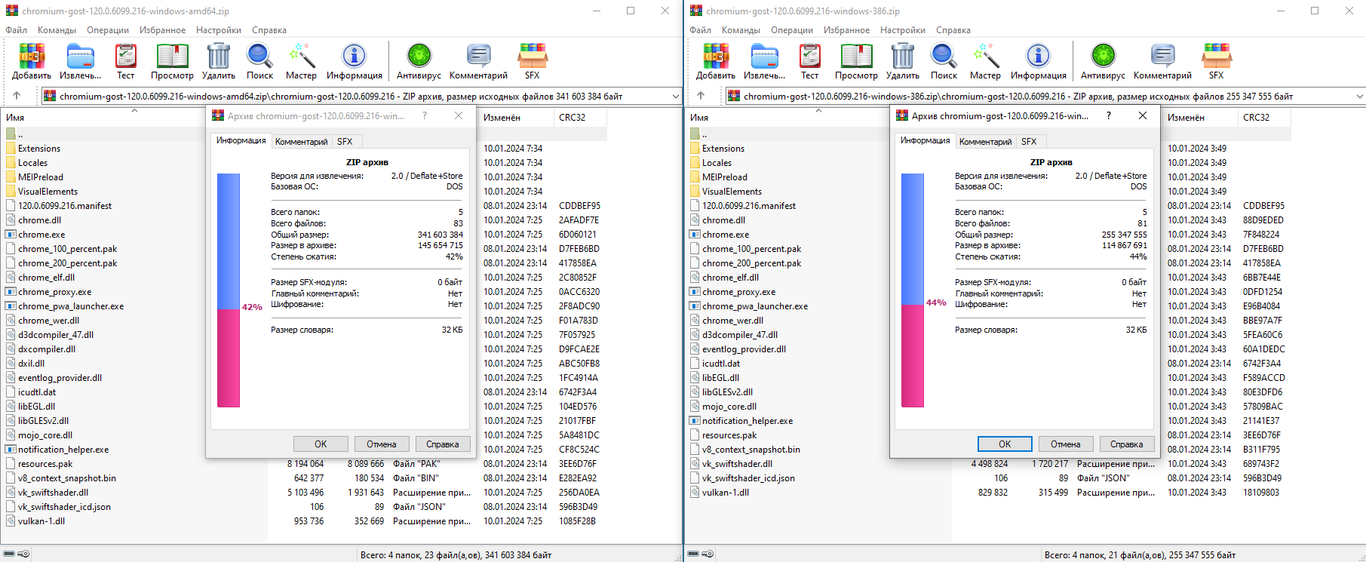Click the 42% compression bar in the amd64 dialog
Viewport: 1366px width, 562px height.
(x=229, y=290)
